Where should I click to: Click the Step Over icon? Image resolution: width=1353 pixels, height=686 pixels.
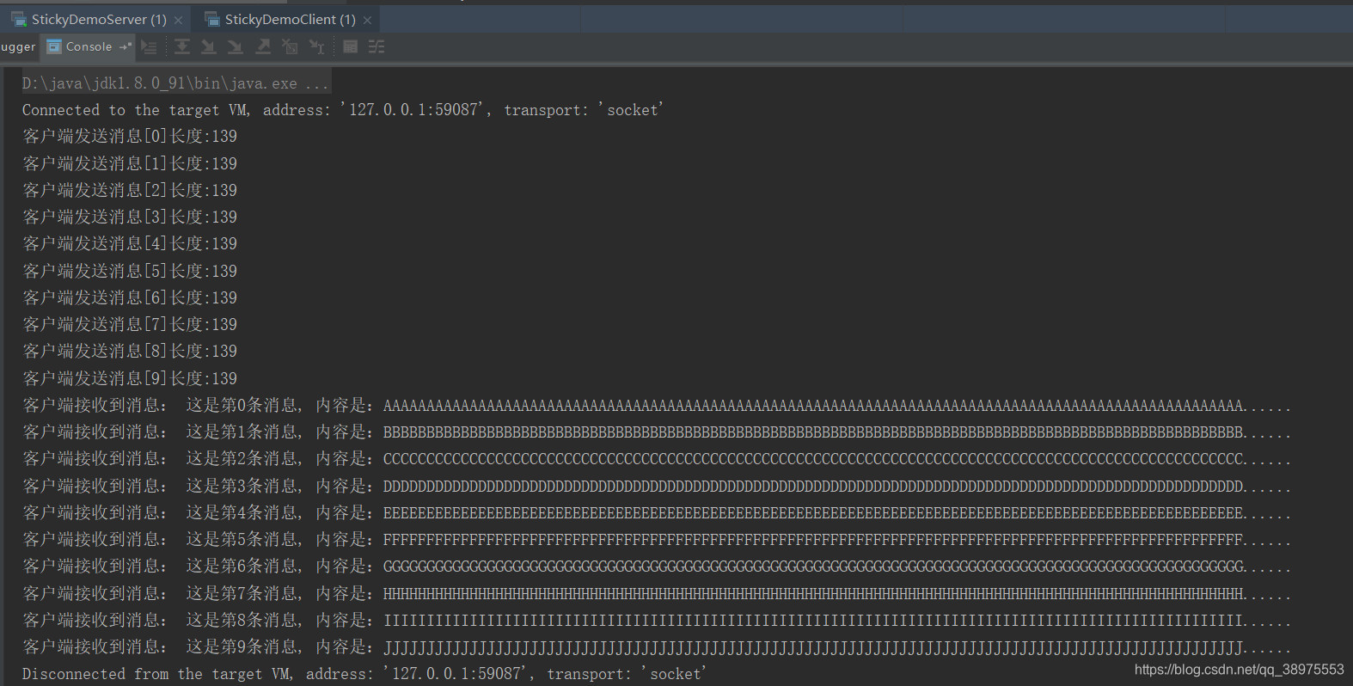[182, 46]
